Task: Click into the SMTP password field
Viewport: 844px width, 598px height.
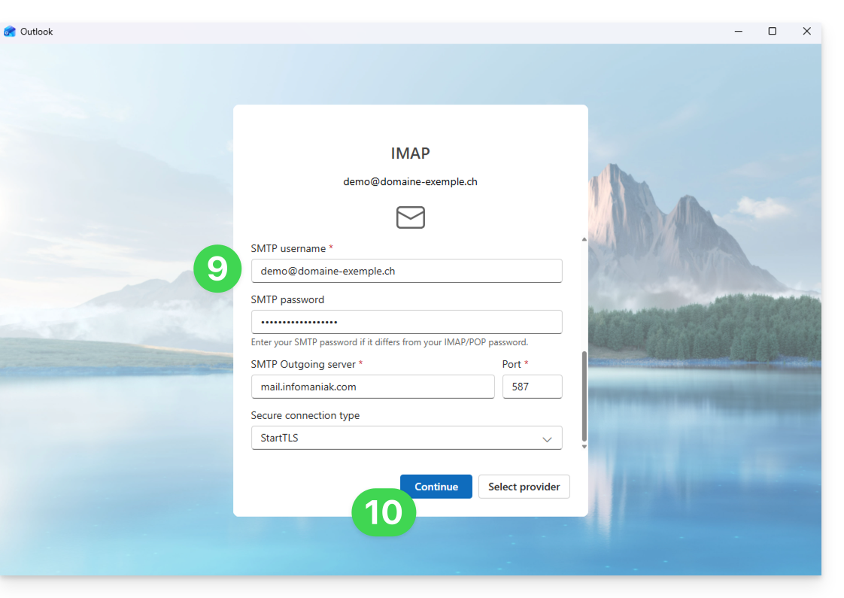Action: click(406, 322)
